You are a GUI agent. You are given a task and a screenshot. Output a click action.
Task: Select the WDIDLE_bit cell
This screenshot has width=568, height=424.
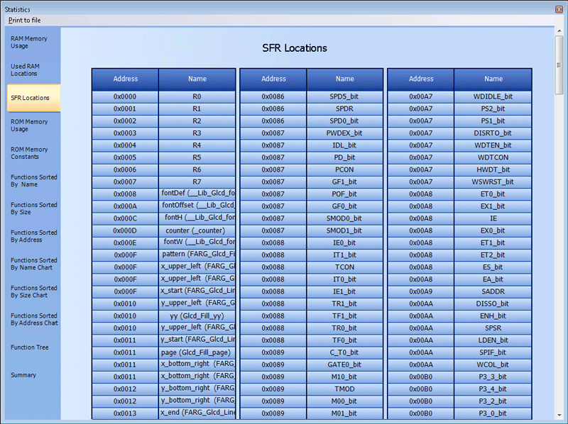click(493, 96)
